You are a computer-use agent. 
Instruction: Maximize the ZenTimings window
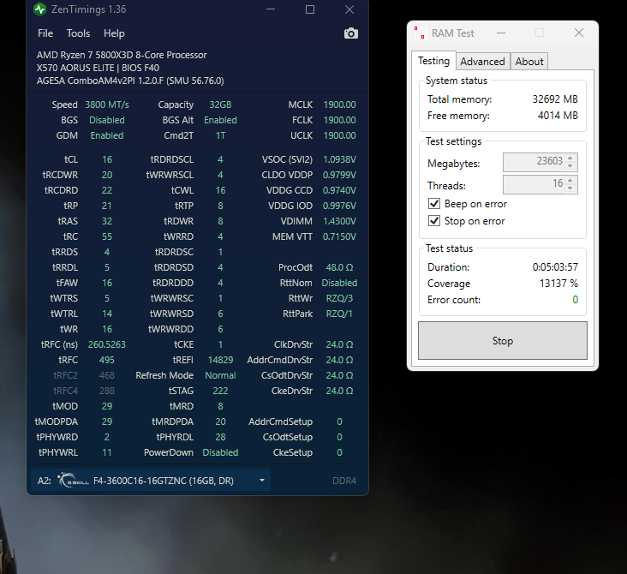click(310, 9)
